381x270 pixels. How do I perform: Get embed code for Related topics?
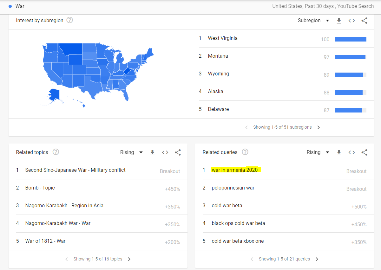tap(165, 152)
